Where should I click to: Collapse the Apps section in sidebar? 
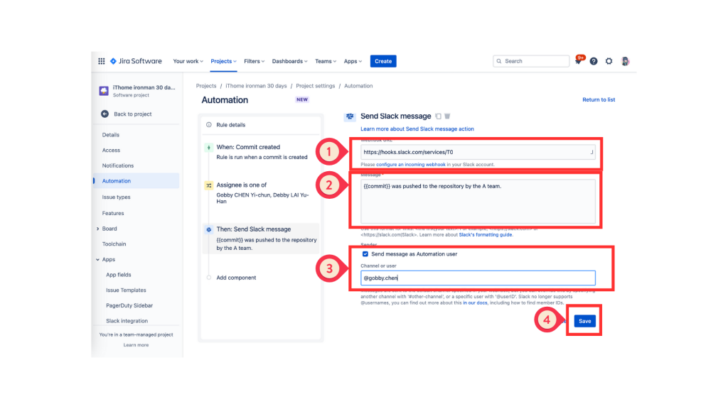point(97,260)
